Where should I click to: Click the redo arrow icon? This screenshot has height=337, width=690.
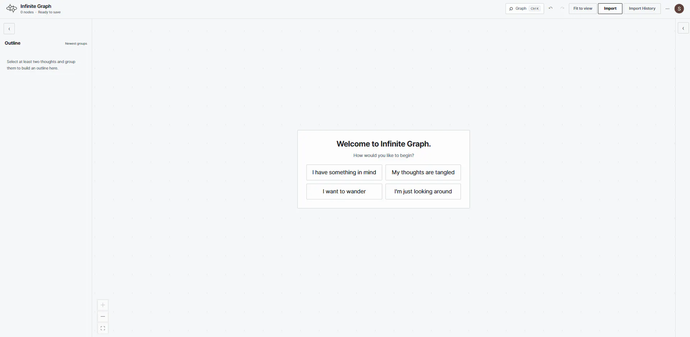pos(562,8)
